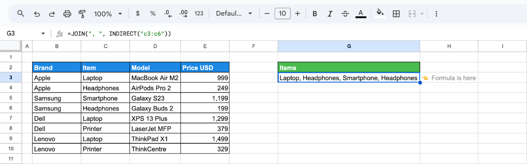Click the Price USD header cell
Image resolution: width=527 pixels, height=164 pixels.
[205, 68]
